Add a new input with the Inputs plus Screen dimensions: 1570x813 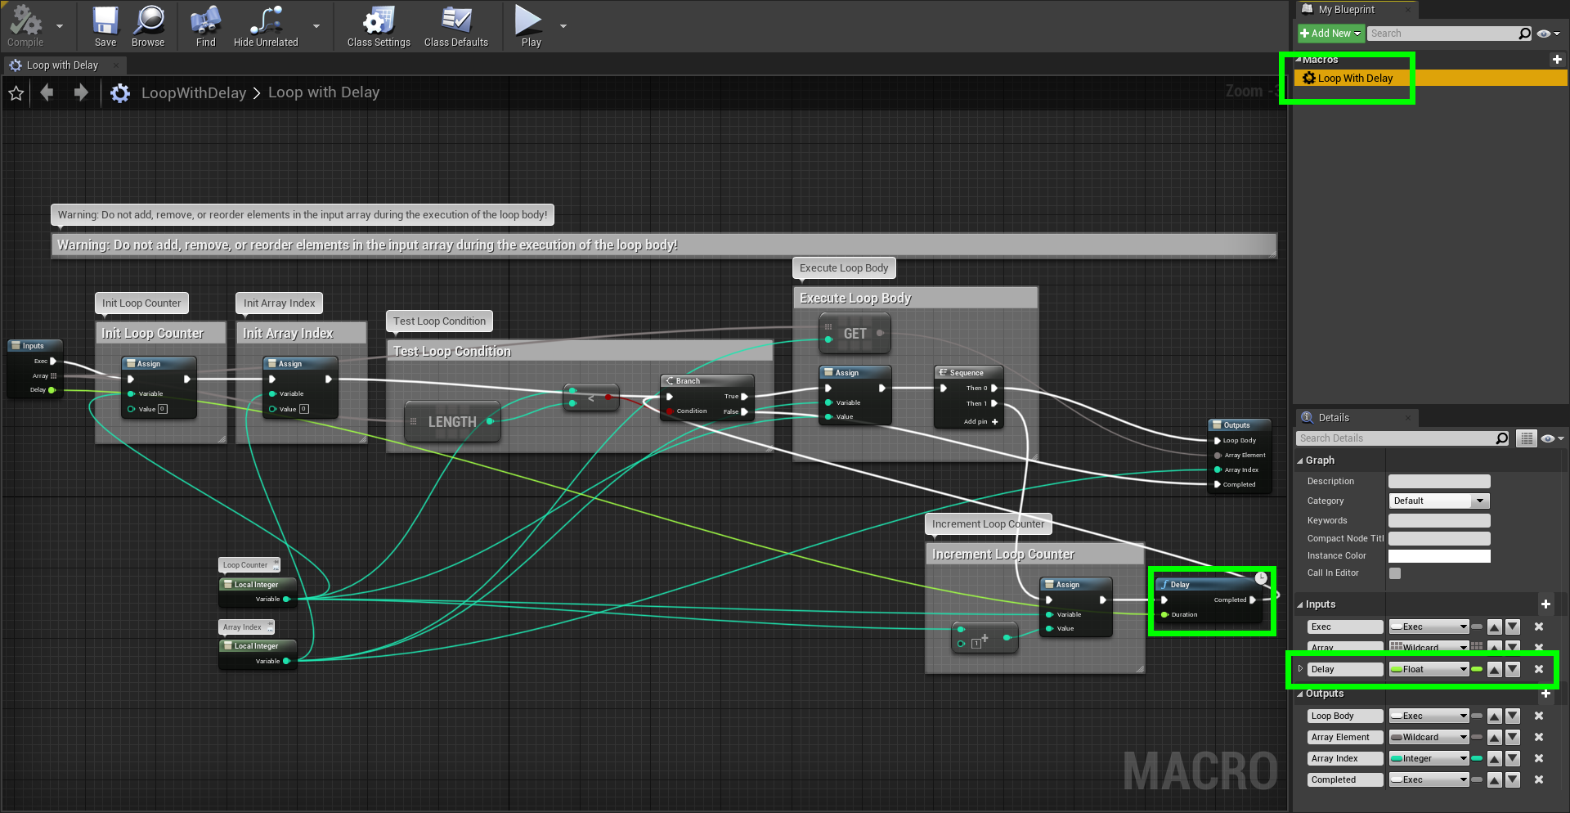click(1545, 604)
